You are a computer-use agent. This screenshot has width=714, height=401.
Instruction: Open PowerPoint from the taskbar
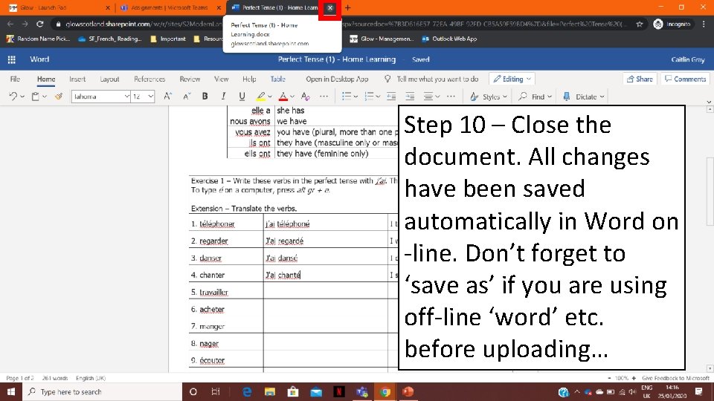pos(408,392)
